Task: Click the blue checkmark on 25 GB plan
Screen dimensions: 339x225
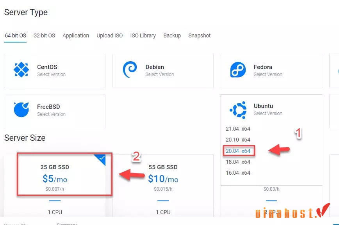Action: (102, 158)
